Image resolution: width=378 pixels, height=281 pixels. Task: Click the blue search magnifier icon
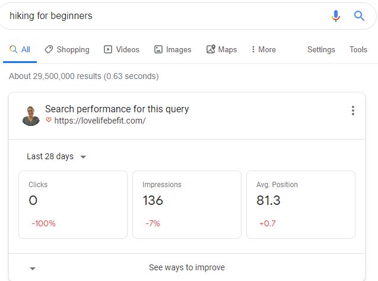359,16
